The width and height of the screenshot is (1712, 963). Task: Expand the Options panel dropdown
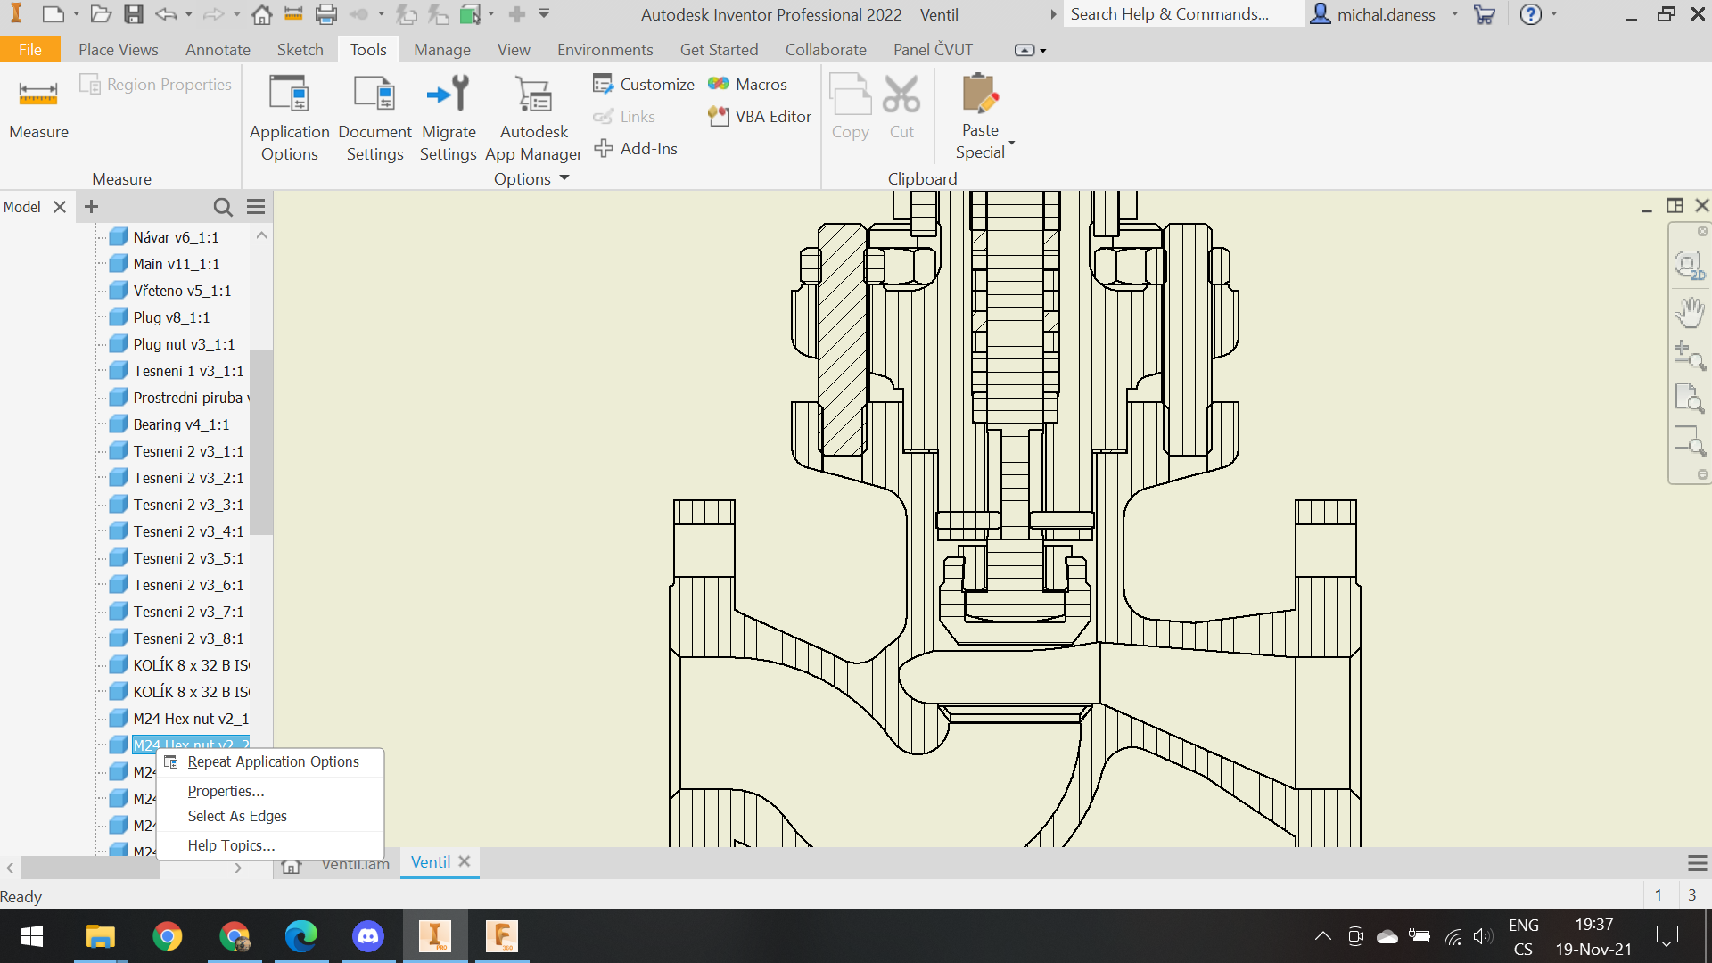564,178
